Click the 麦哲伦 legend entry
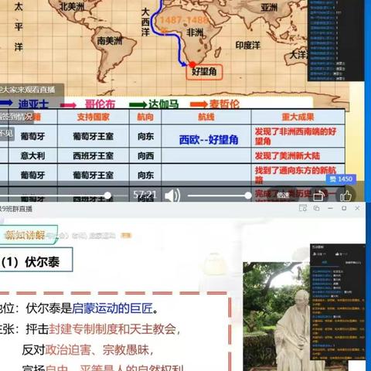The image size is (371, 371). (x=224, y=104)
